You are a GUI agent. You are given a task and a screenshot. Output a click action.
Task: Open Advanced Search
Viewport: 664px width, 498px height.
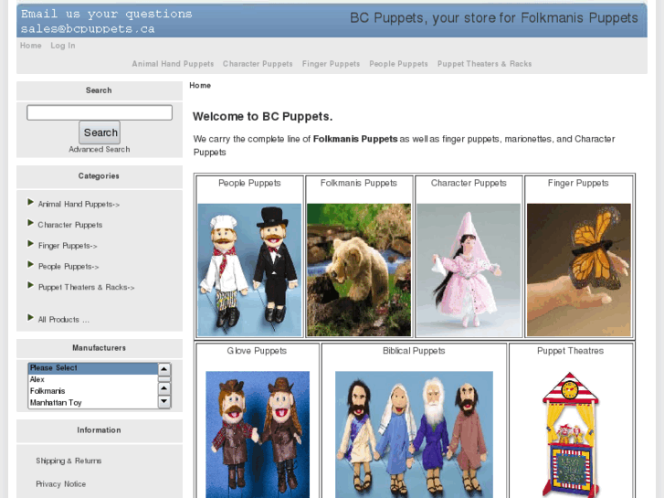[x=100, y=149]
